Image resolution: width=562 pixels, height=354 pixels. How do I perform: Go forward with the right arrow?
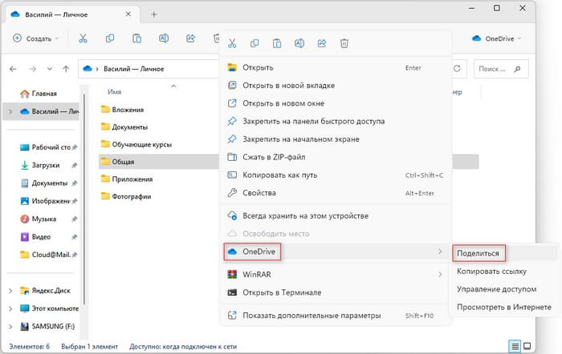32,69
